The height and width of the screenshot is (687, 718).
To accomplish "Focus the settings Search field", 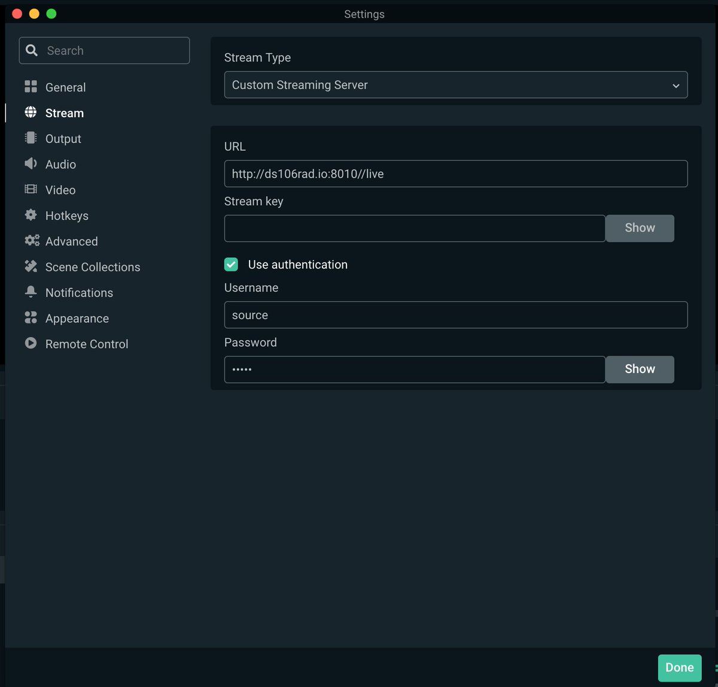I will [x=104, y=50].
